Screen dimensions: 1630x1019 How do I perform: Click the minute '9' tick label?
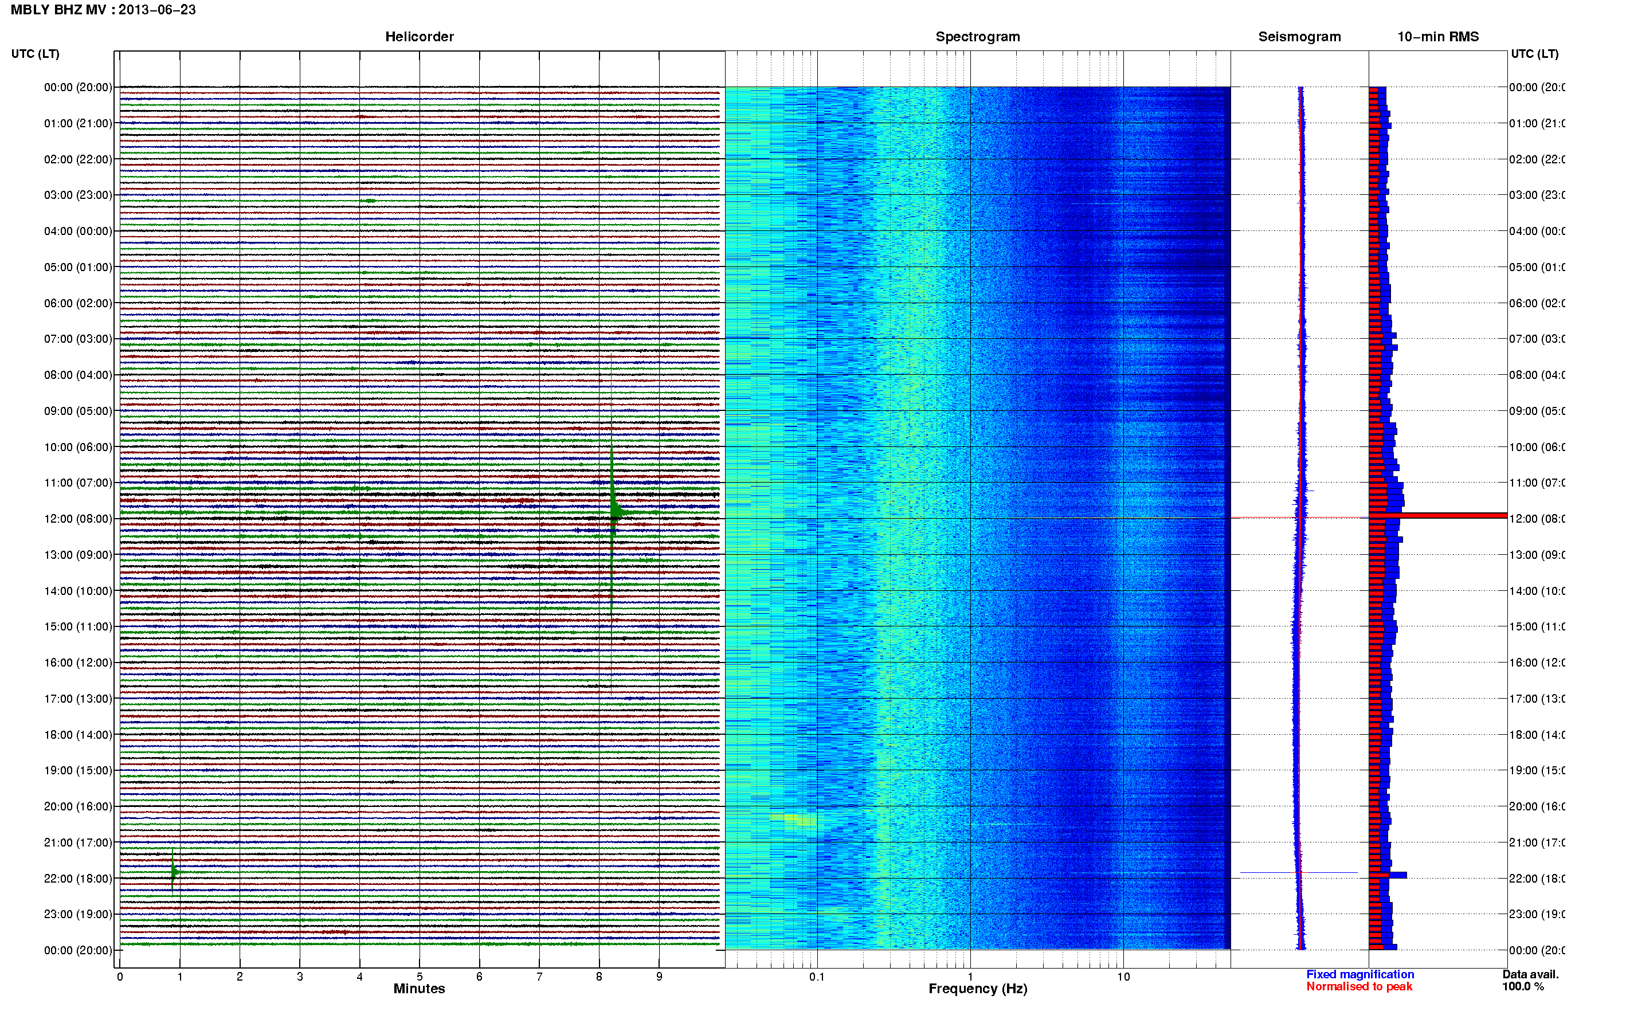pyautogui.click(x=659, y=977)
